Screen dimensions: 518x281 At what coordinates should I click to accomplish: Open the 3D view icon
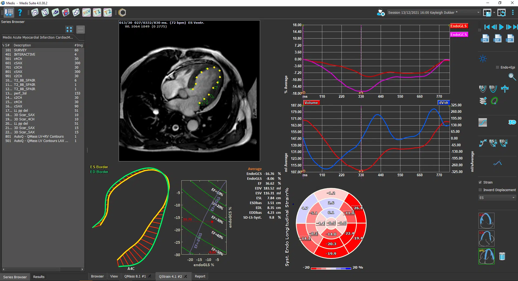point(512,122)
